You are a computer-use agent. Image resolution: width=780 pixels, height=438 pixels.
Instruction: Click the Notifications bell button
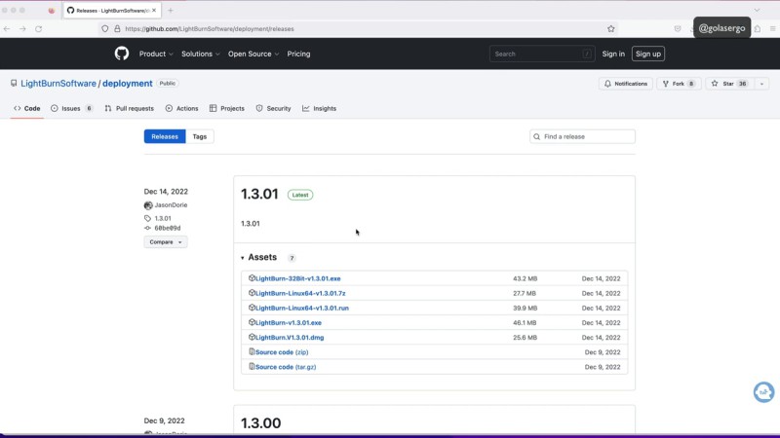626,84
